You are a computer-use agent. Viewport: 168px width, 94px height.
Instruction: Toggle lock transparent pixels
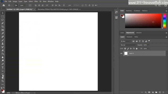[x=125, y=49]
